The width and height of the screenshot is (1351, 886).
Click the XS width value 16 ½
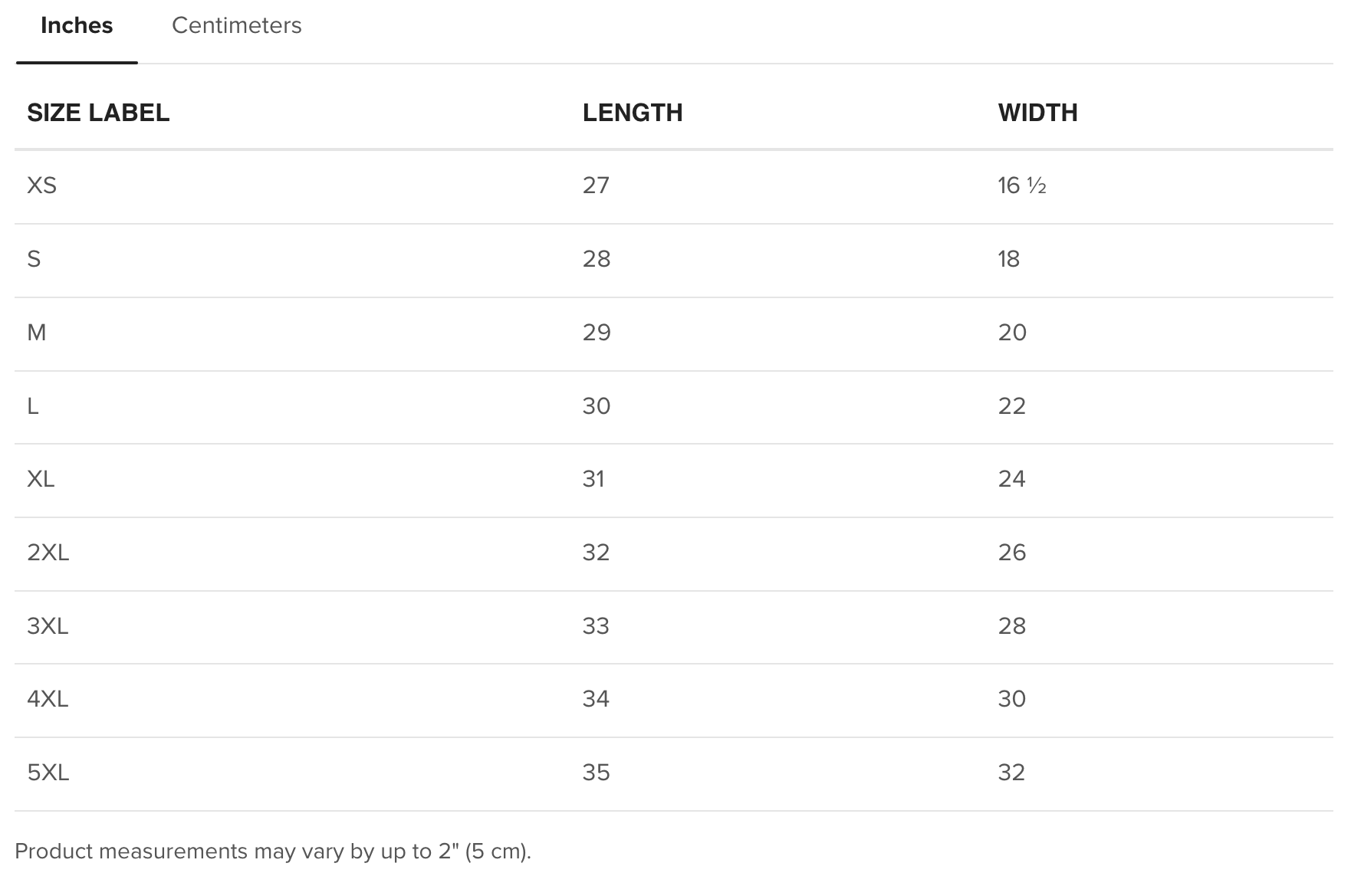click(x=1022, y=185)
